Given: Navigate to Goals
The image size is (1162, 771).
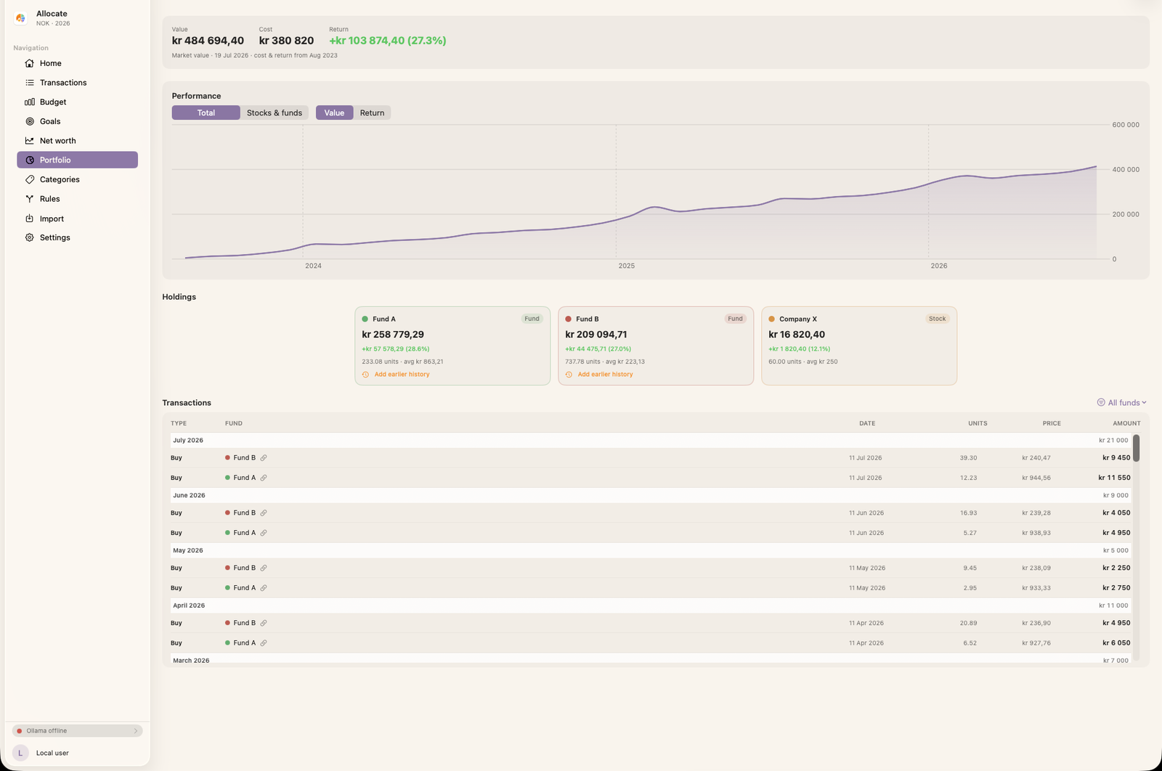Looking at the screenshot, I should tap(77, 121).
